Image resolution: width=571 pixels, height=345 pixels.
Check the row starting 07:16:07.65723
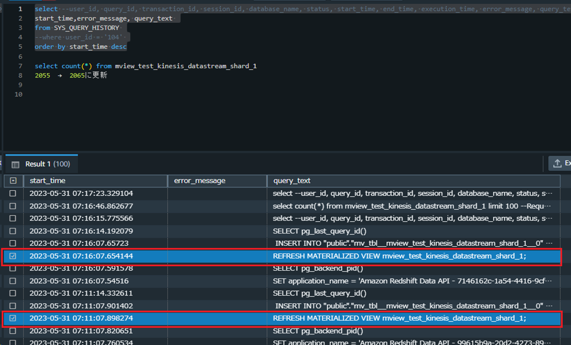pyautogui.click(x=13, y=243)
